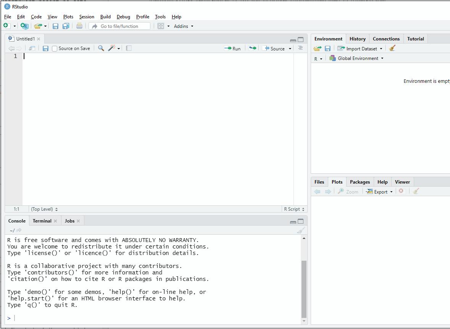The width and height of the screenshot is (450, 329).
Task: Click the Re-run previous code icon
Action: [x=253, y=48]
